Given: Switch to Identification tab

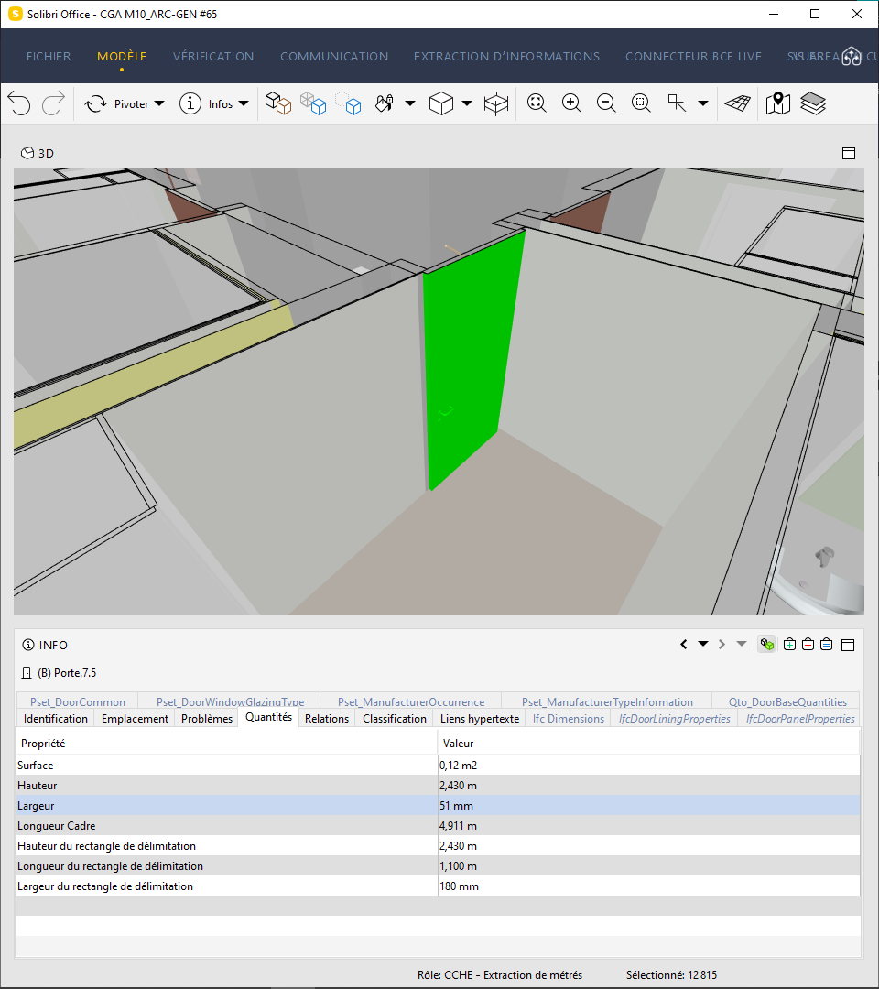Looking at the screenshot, I should [56, 719].
